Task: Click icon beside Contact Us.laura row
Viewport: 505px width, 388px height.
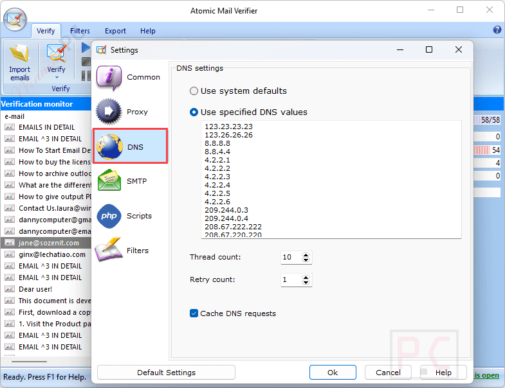Action: point(10,208)
